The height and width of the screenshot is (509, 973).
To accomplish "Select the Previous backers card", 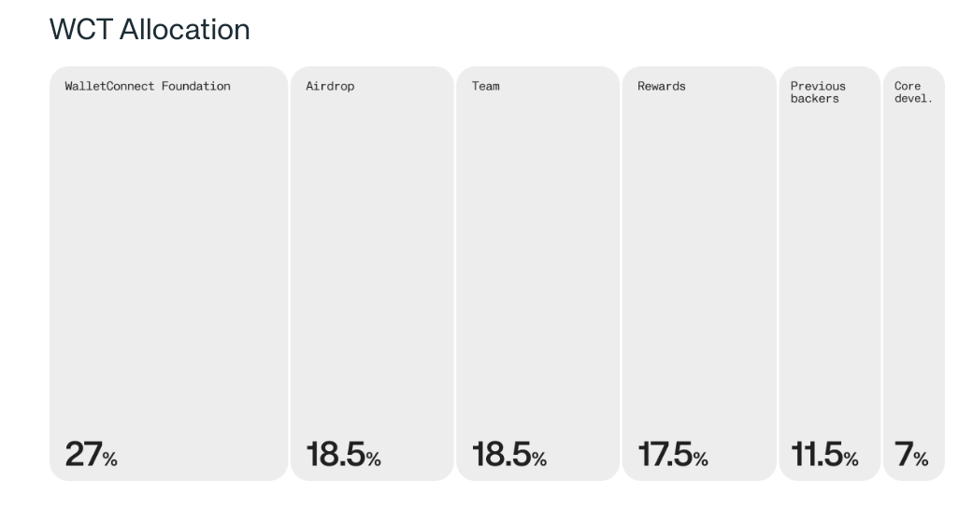I will coord(830,274).
